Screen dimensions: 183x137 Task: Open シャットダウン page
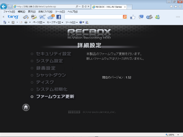click(51, 75)
